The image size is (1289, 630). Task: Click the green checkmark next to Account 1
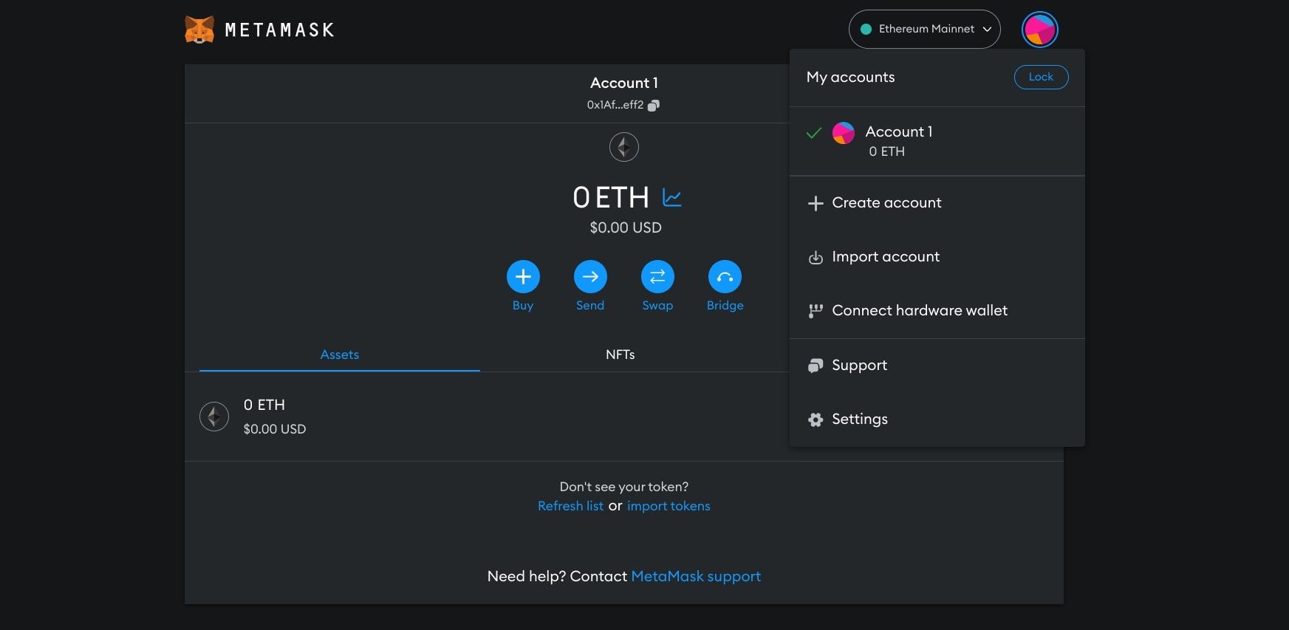814,134
